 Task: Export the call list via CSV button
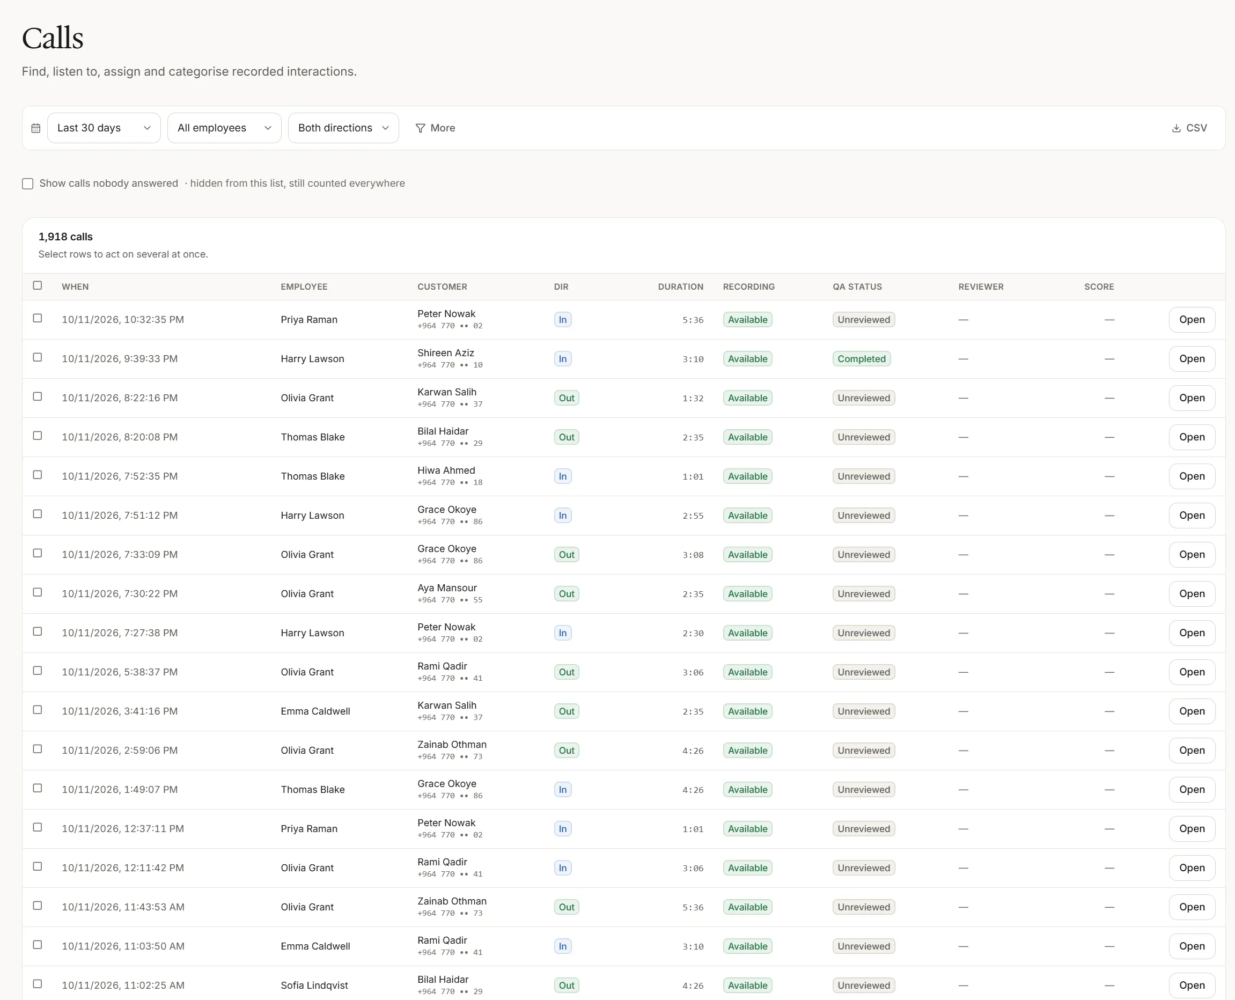coord(1189,128)
